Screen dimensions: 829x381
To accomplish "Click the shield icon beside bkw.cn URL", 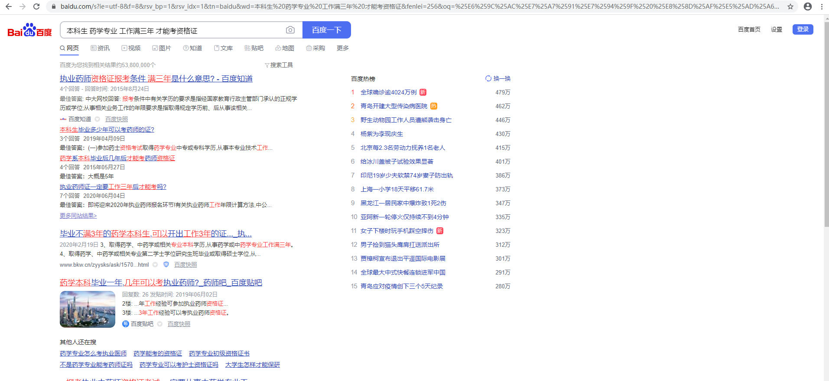I will point(166,265).
